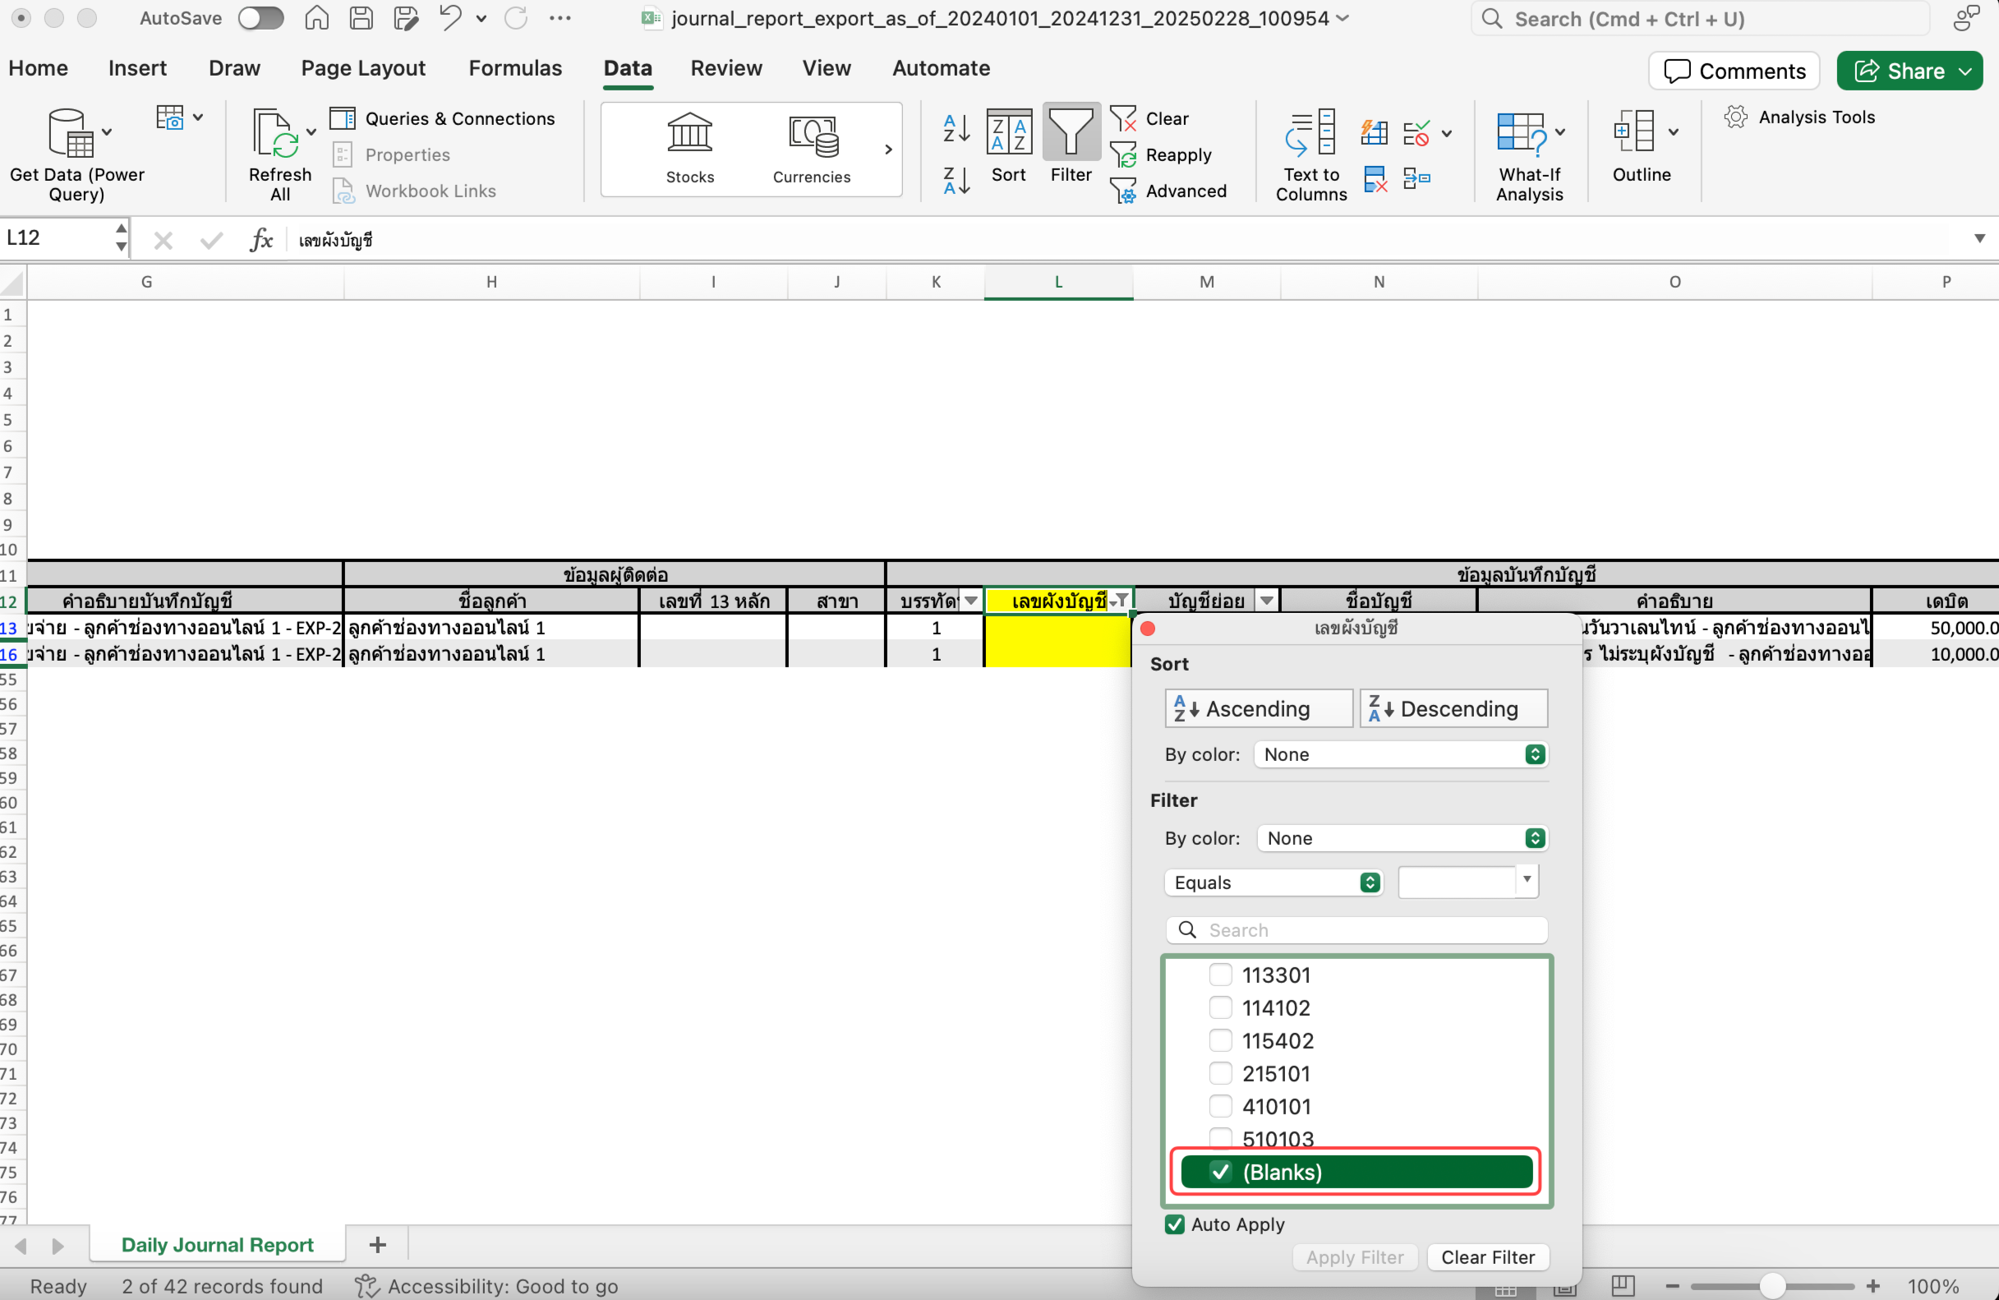
Task: Open Outline group
Action: (x=1643, y=147)
